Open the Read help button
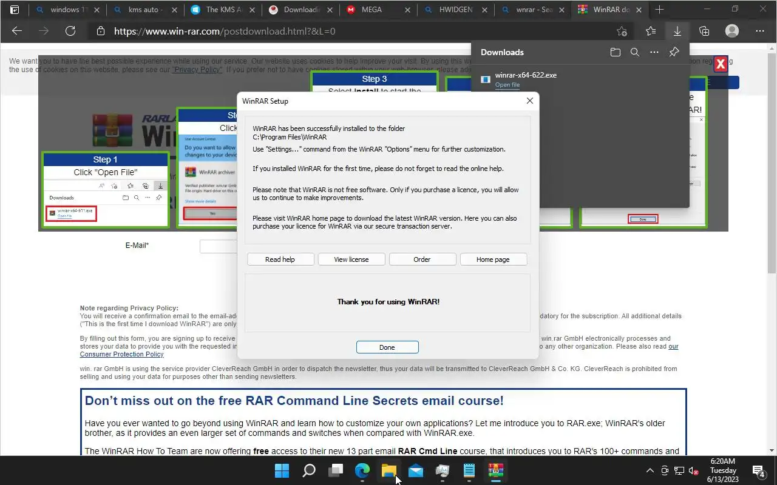 coord(280,259)
